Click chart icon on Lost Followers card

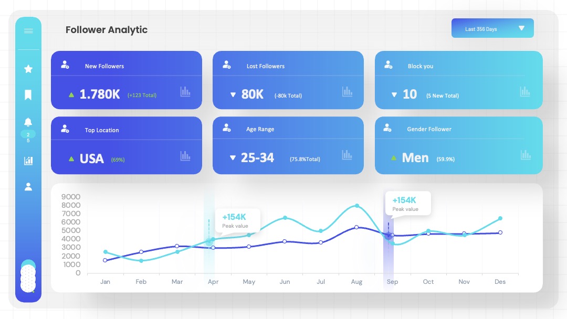click(347, 91)
